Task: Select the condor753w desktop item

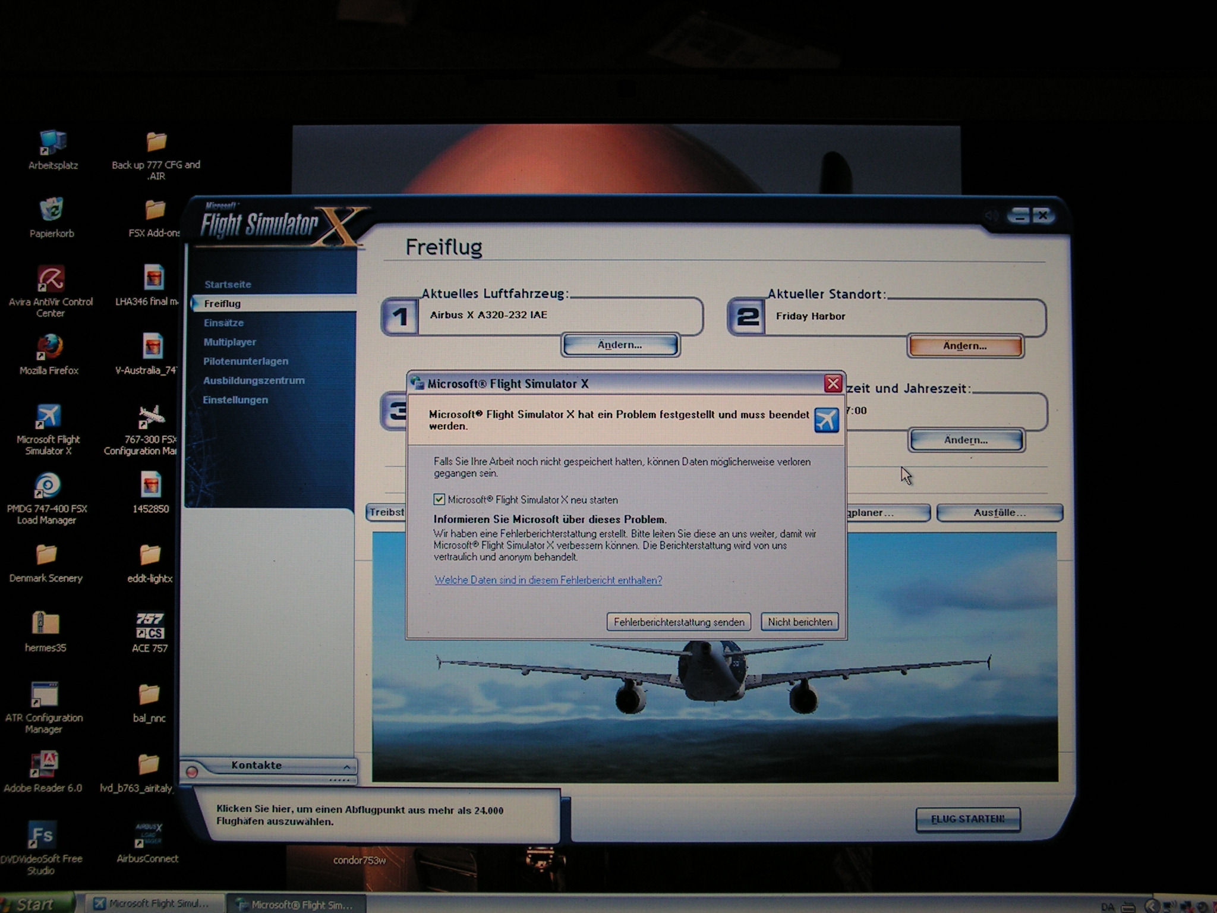Action: pyautogui.click(x=360, y=860)
